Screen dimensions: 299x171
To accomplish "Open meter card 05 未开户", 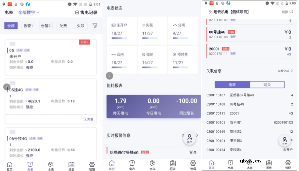I will [51, 57].
